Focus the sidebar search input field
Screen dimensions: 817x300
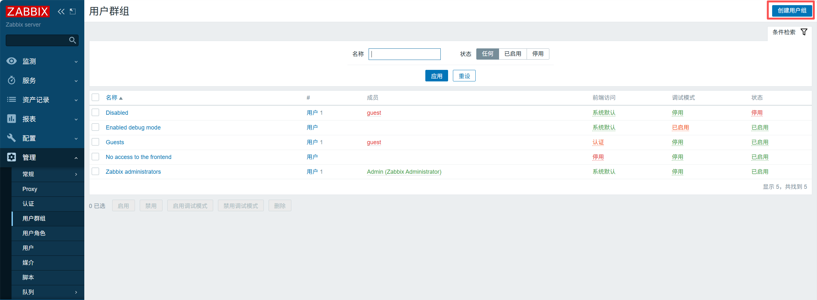[x=42, y=40]
